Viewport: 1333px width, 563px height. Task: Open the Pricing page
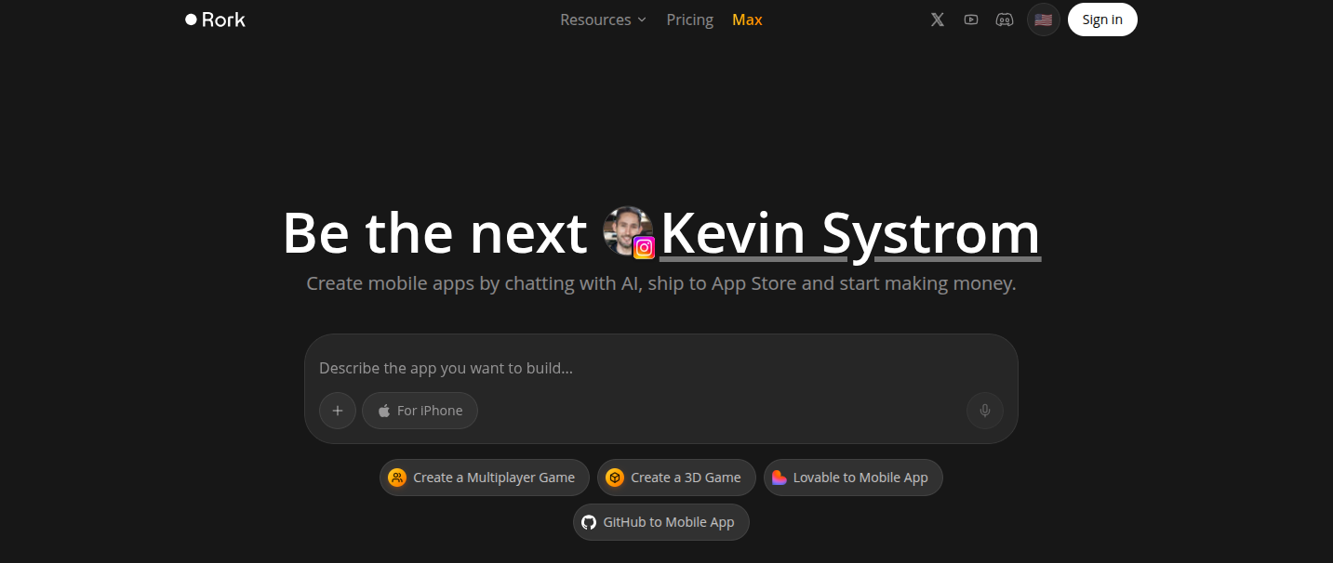(690, 20)
